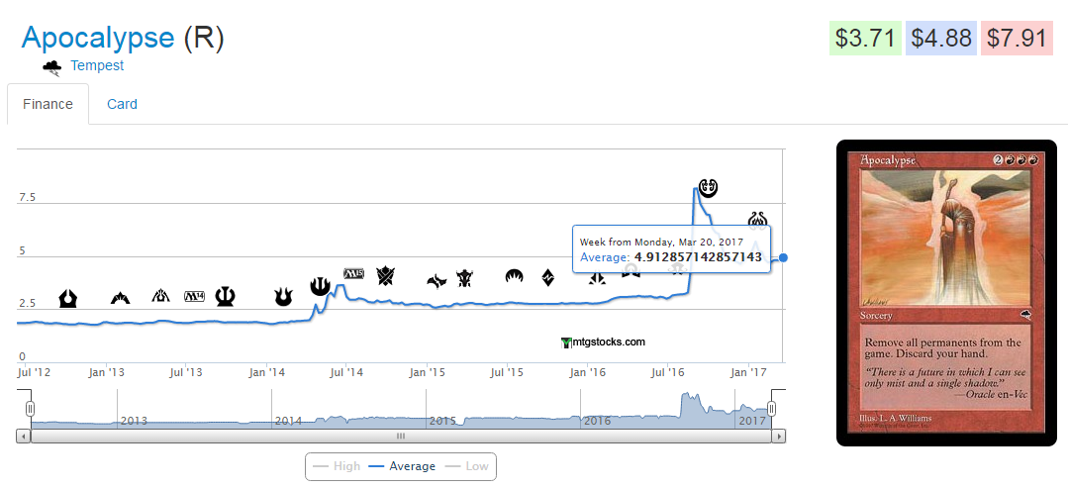
Task: Click the Gatecrash set symbol near Jan '13
Action: pyautogui.click(x=121, y=298)
